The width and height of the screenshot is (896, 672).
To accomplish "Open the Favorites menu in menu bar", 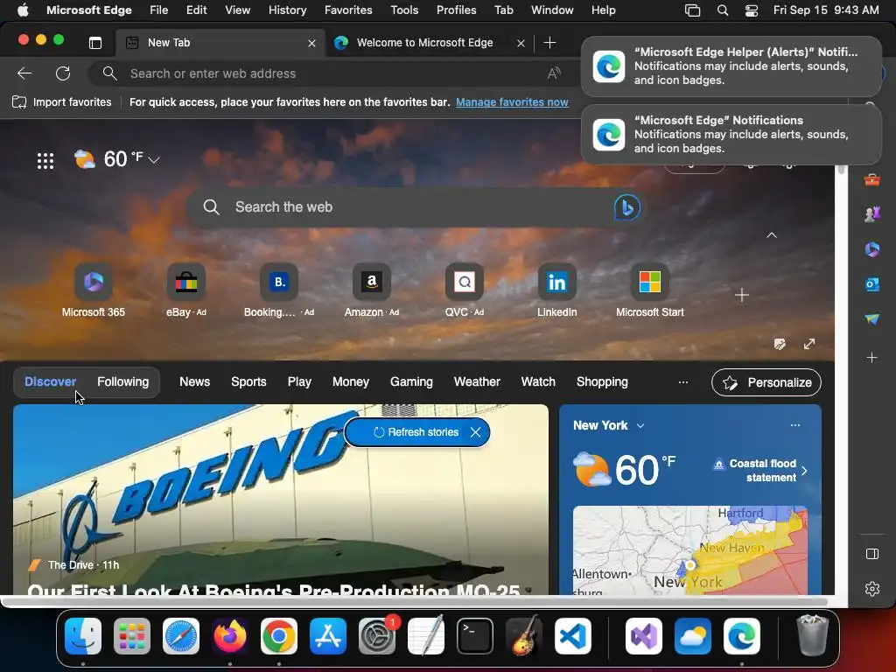I will click(x=348, y=10).
